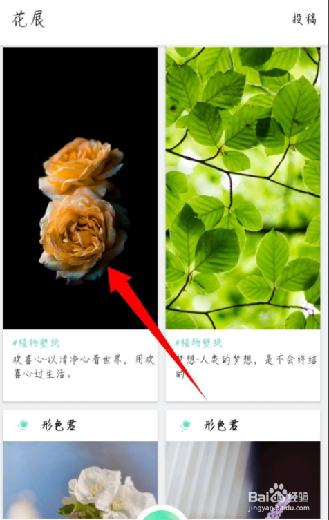Open the green leaves wallpaper image
The width and height of the screenshot is (329, 520).
click(243, 188)
